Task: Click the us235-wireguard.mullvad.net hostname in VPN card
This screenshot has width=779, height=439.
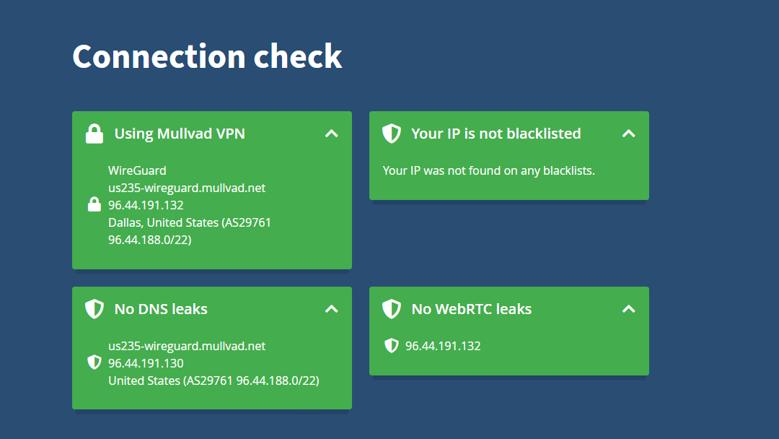Action: pyautogui.click(x=187, y=188)
